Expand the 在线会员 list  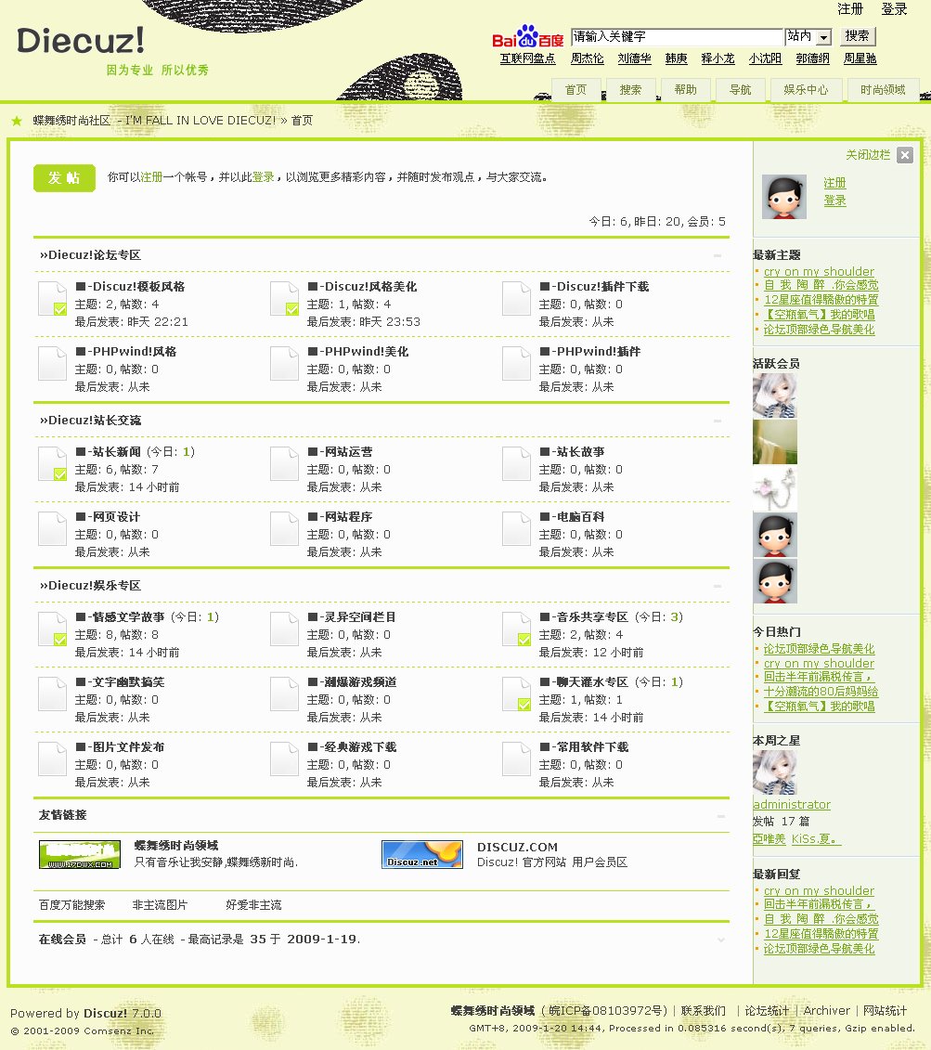(721, 940)
